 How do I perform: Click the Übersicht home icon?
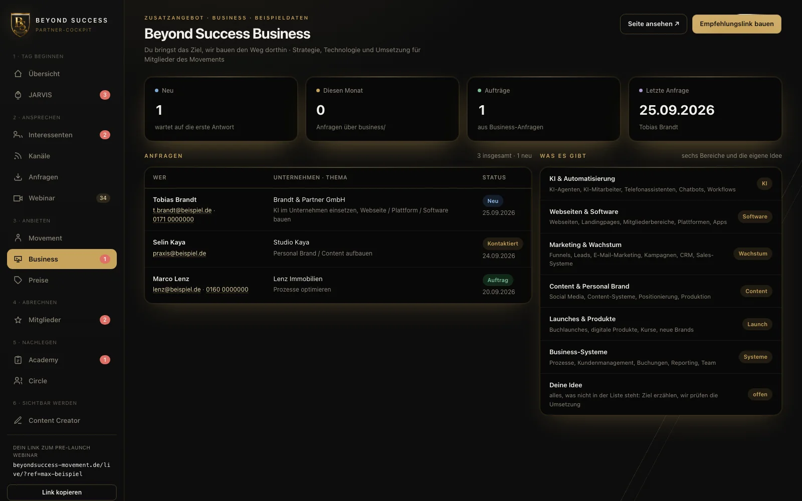coord(18,74)
